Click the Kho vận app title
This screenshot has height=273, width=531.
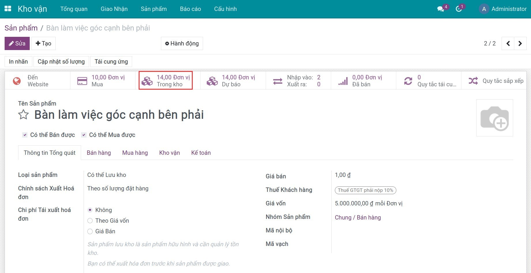point(32,9)
